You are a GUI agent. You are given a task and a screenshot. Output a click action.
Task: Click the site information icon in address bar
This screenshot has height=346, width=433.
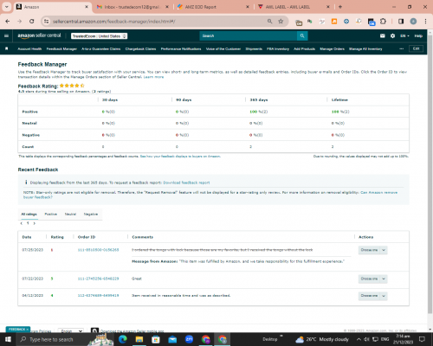coord(46,22)
